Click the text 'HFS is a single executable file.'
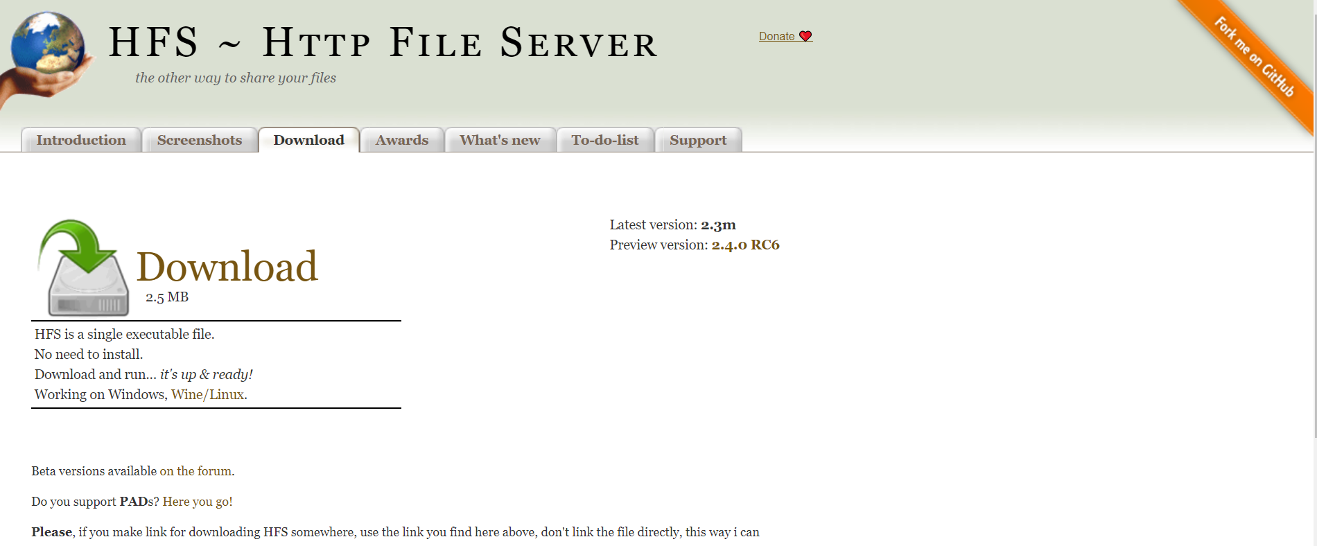This screenshot has width=1317, height=546. pos(125,334)
